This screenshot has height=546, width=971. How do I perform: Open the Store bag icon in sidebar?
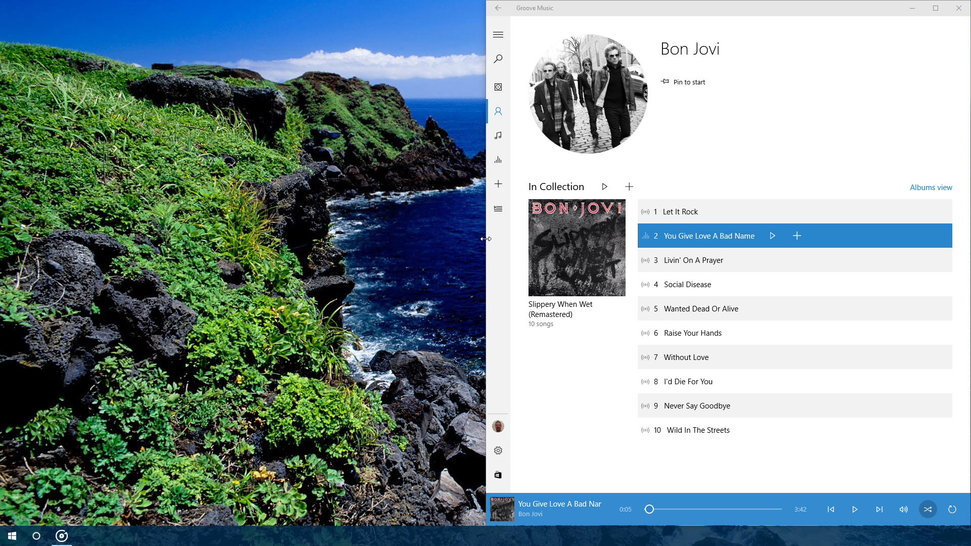[x=498, y=475]
